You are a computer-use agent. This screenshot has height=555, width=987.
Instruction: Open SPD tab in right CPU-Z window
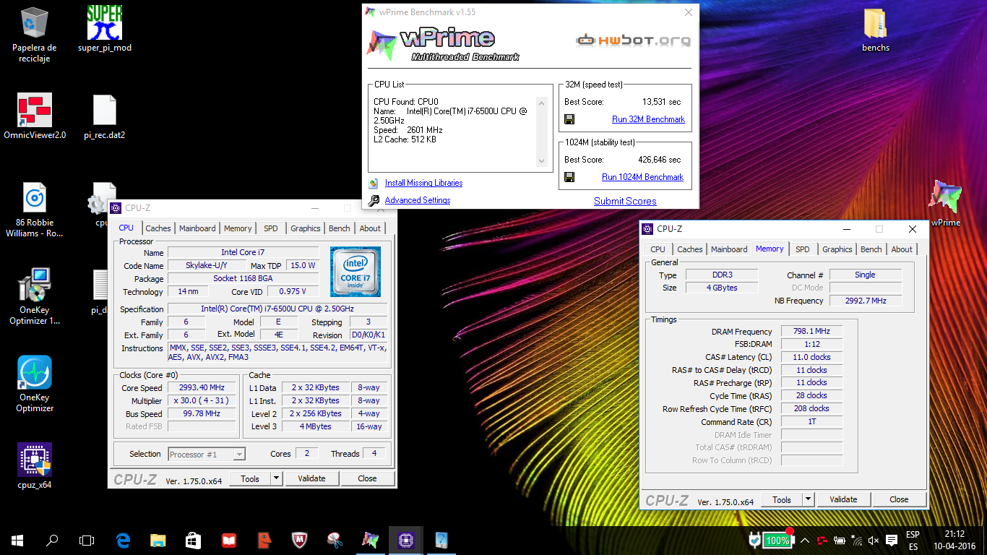803,249
